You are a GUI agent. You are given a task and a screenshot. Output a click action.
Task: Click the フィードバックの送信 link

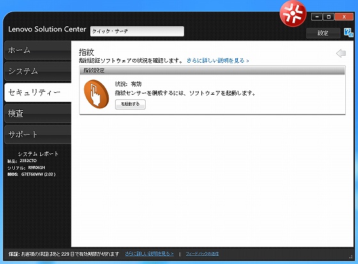pyautogui.click(x=202, y=254)
